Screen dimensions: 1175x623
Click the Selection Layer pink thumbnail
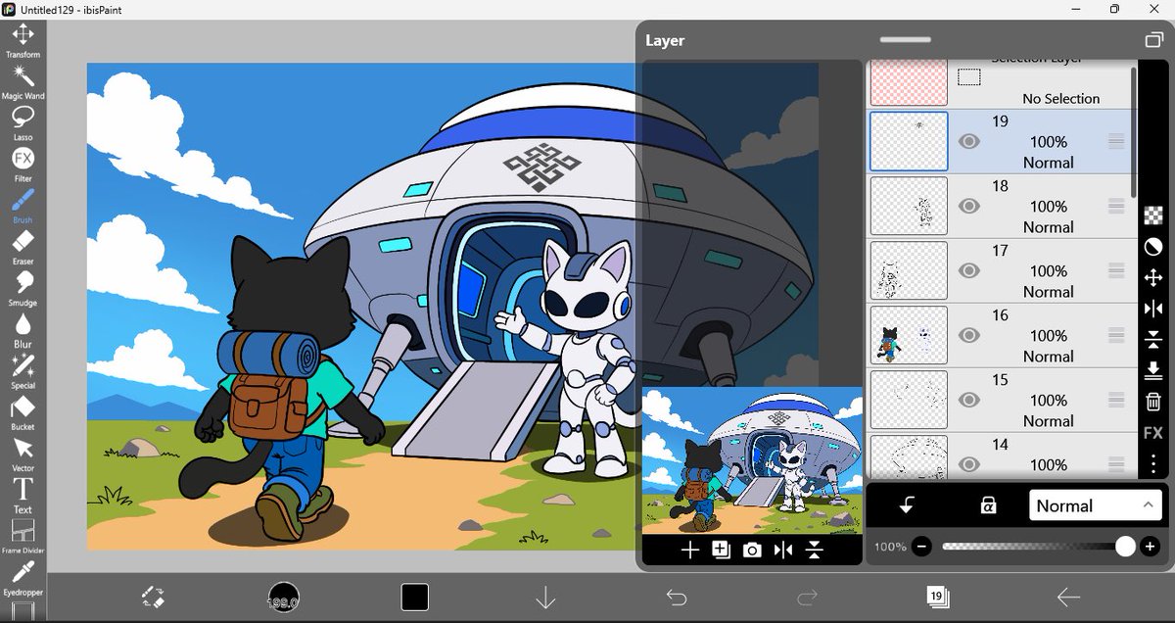(x=909, y=82)
